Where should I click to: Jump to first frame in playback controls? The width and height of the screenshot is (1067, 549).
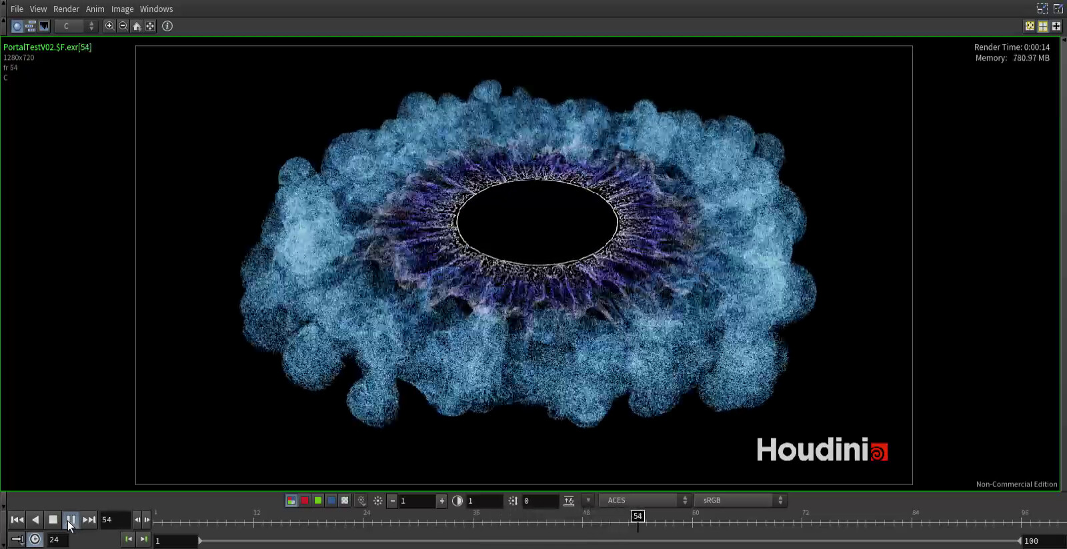point(17,520)
